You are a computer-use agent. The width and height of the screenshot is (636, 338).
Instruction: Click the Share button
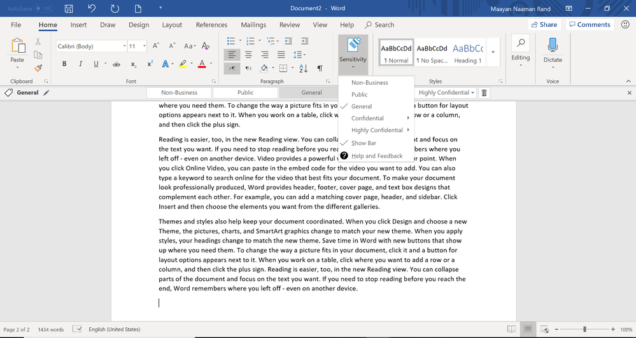pyautogui.click(x=544, y=24)
